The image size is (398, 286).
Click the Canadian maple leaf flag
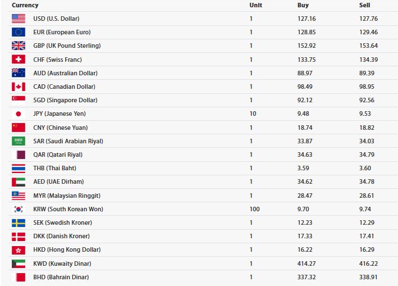click(18, 87)
